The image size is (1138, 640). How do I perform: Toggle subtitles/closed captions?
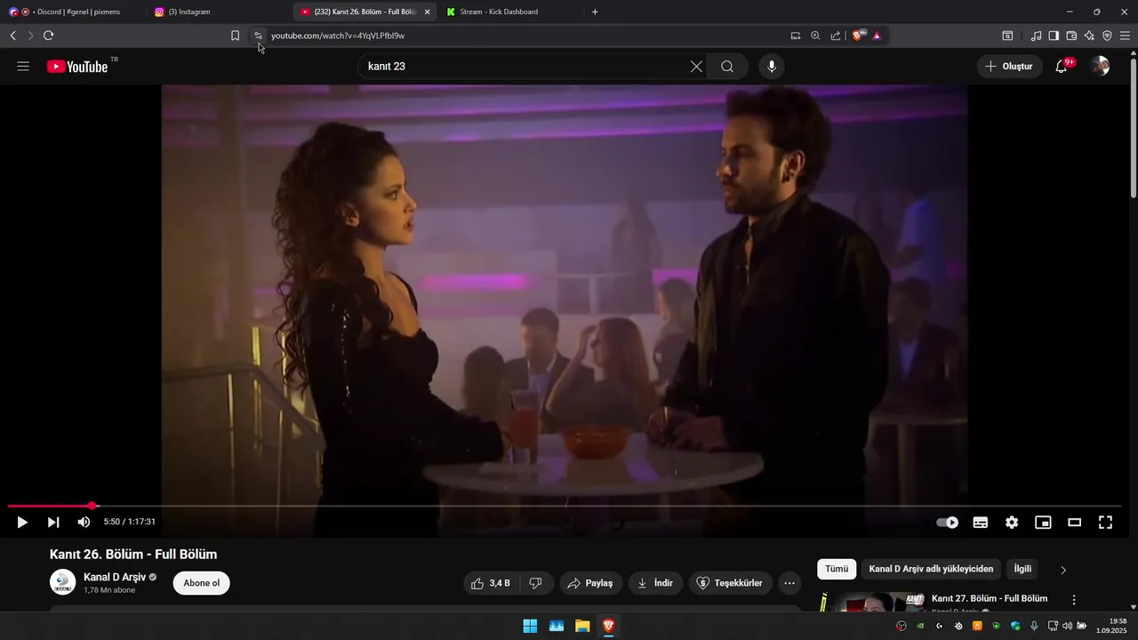980,523
